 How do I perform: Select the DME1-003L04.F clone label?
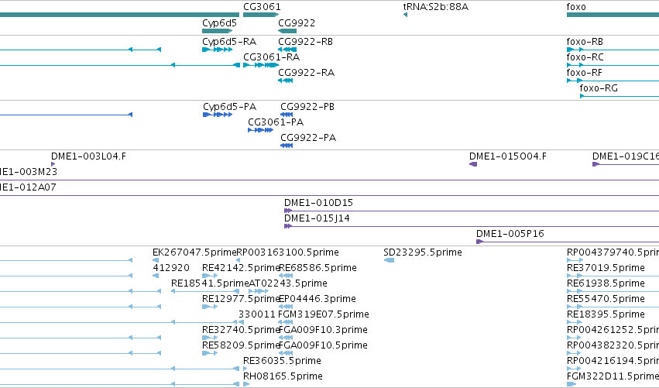coord(89,156)
